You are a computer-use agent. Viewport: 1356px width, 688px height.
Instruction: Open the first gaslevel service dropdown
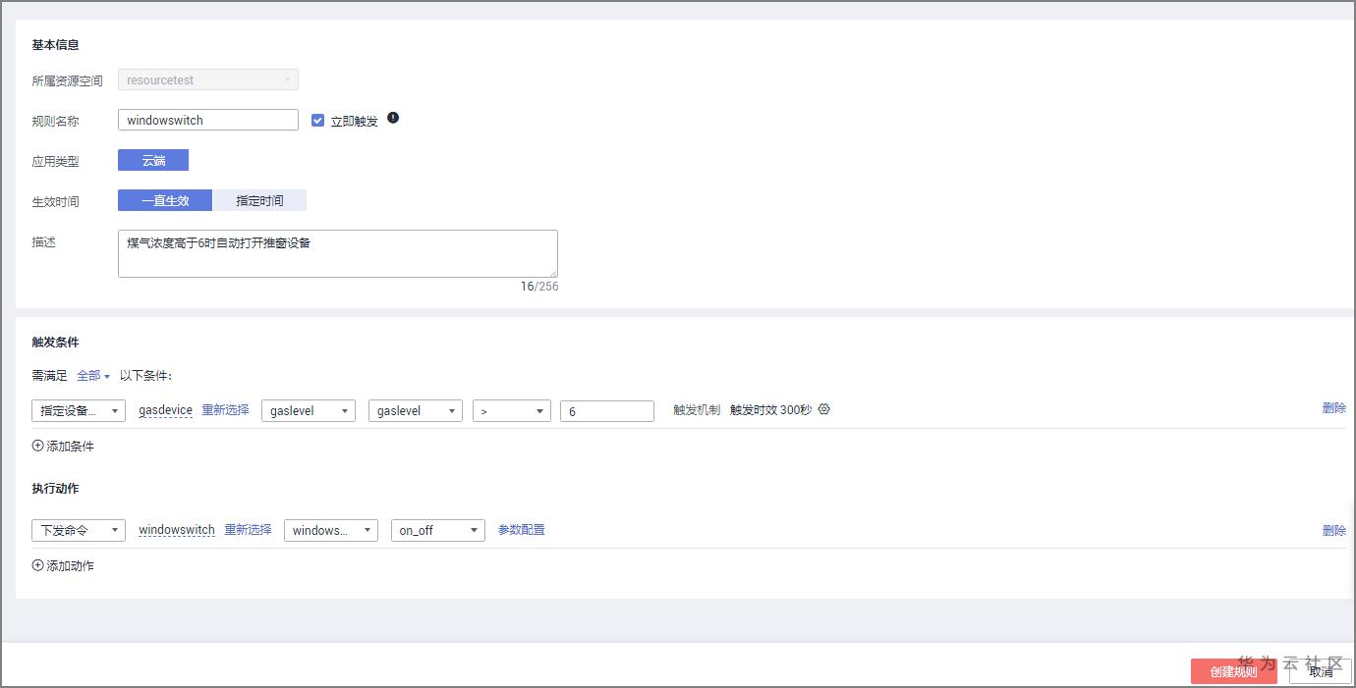tap(309, 411)
